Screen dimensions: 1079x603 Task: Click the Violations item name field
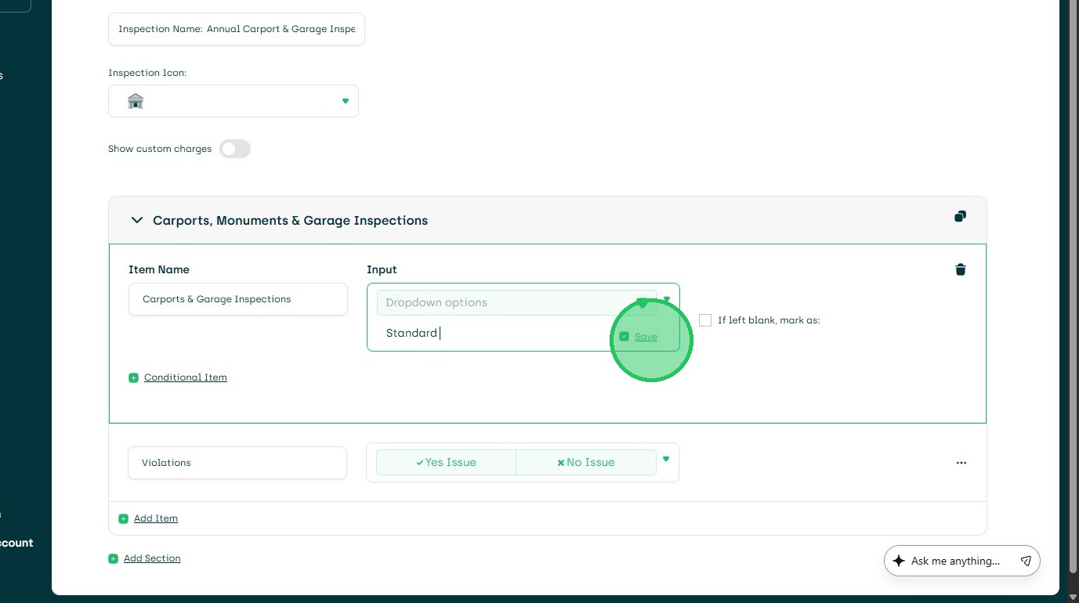tap(237, 463)
